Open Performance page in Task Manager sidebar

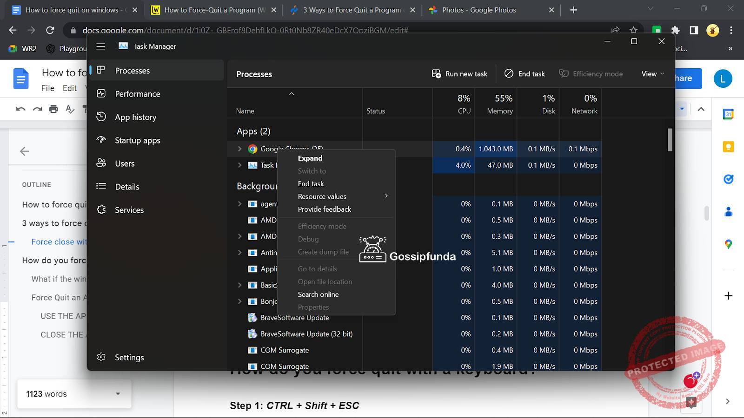(x=137, y=94)
